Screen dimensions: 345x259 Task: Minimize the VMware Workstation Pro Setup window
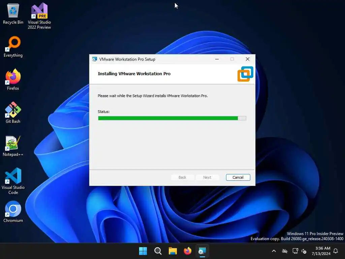217,59
